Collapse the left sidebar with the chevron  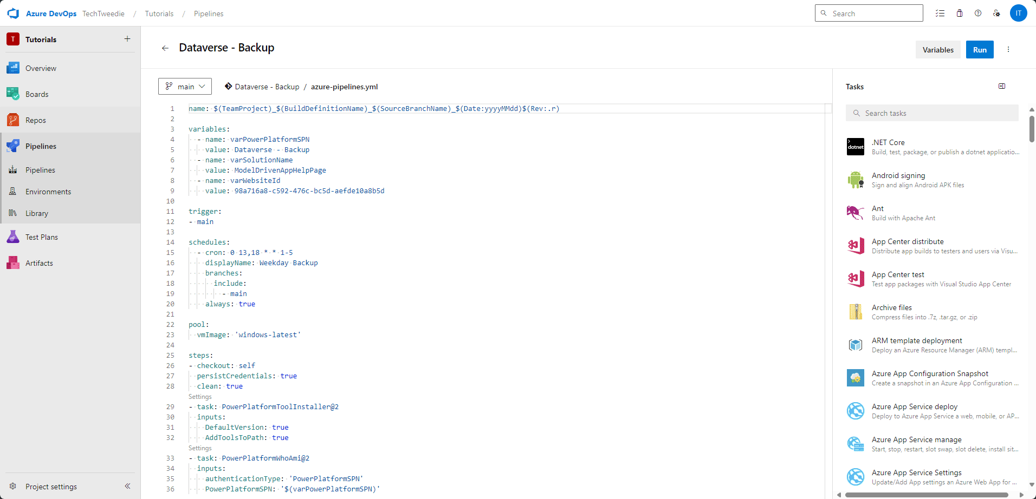click(x=128, y=486)
